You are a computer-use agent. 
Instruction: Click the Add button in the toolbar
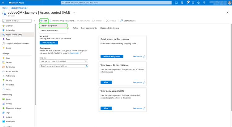[x=44, y=21]
